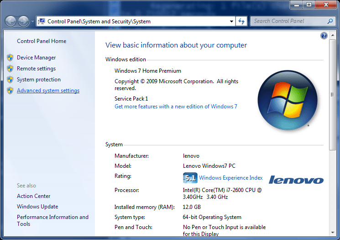Click the Copyright 2009 Microsoft Corporation text
Image resolution: width=340 pixels, height=240 pixels.
pyautogui.click(x=176, y=85)
